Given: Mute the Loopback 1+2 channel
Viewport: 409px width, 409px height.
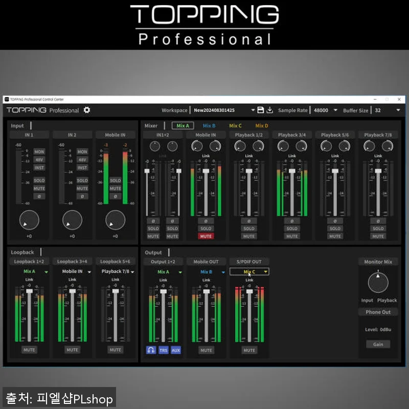Looking at the screenshot, I should coord(29,350).
